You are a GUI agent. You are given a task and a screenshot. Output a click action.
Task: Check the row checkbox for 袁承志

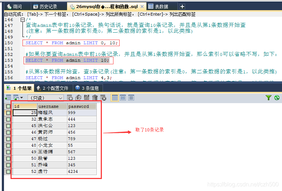(8, 119)
